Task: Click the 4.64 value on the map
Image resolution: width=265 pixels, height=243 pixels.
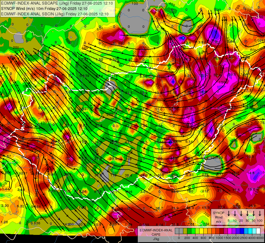Action: point(159,126)
